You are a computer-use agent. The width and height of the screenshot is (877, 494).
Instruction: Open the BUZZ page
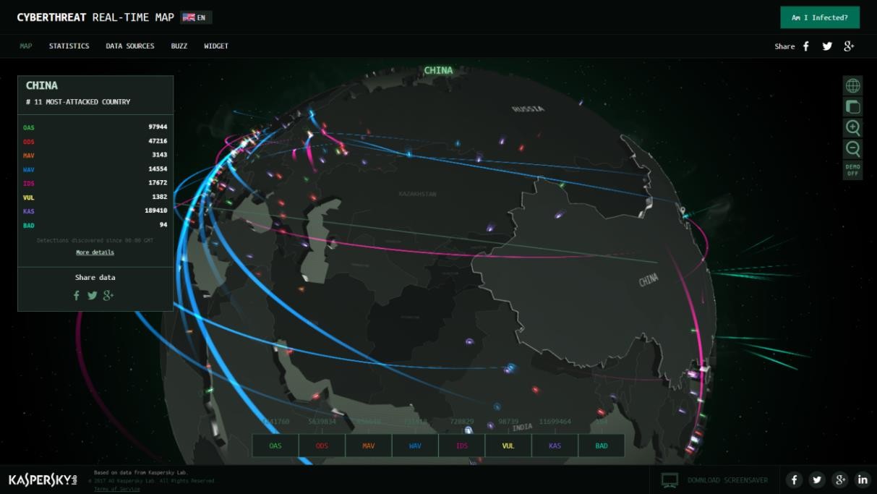179,46
